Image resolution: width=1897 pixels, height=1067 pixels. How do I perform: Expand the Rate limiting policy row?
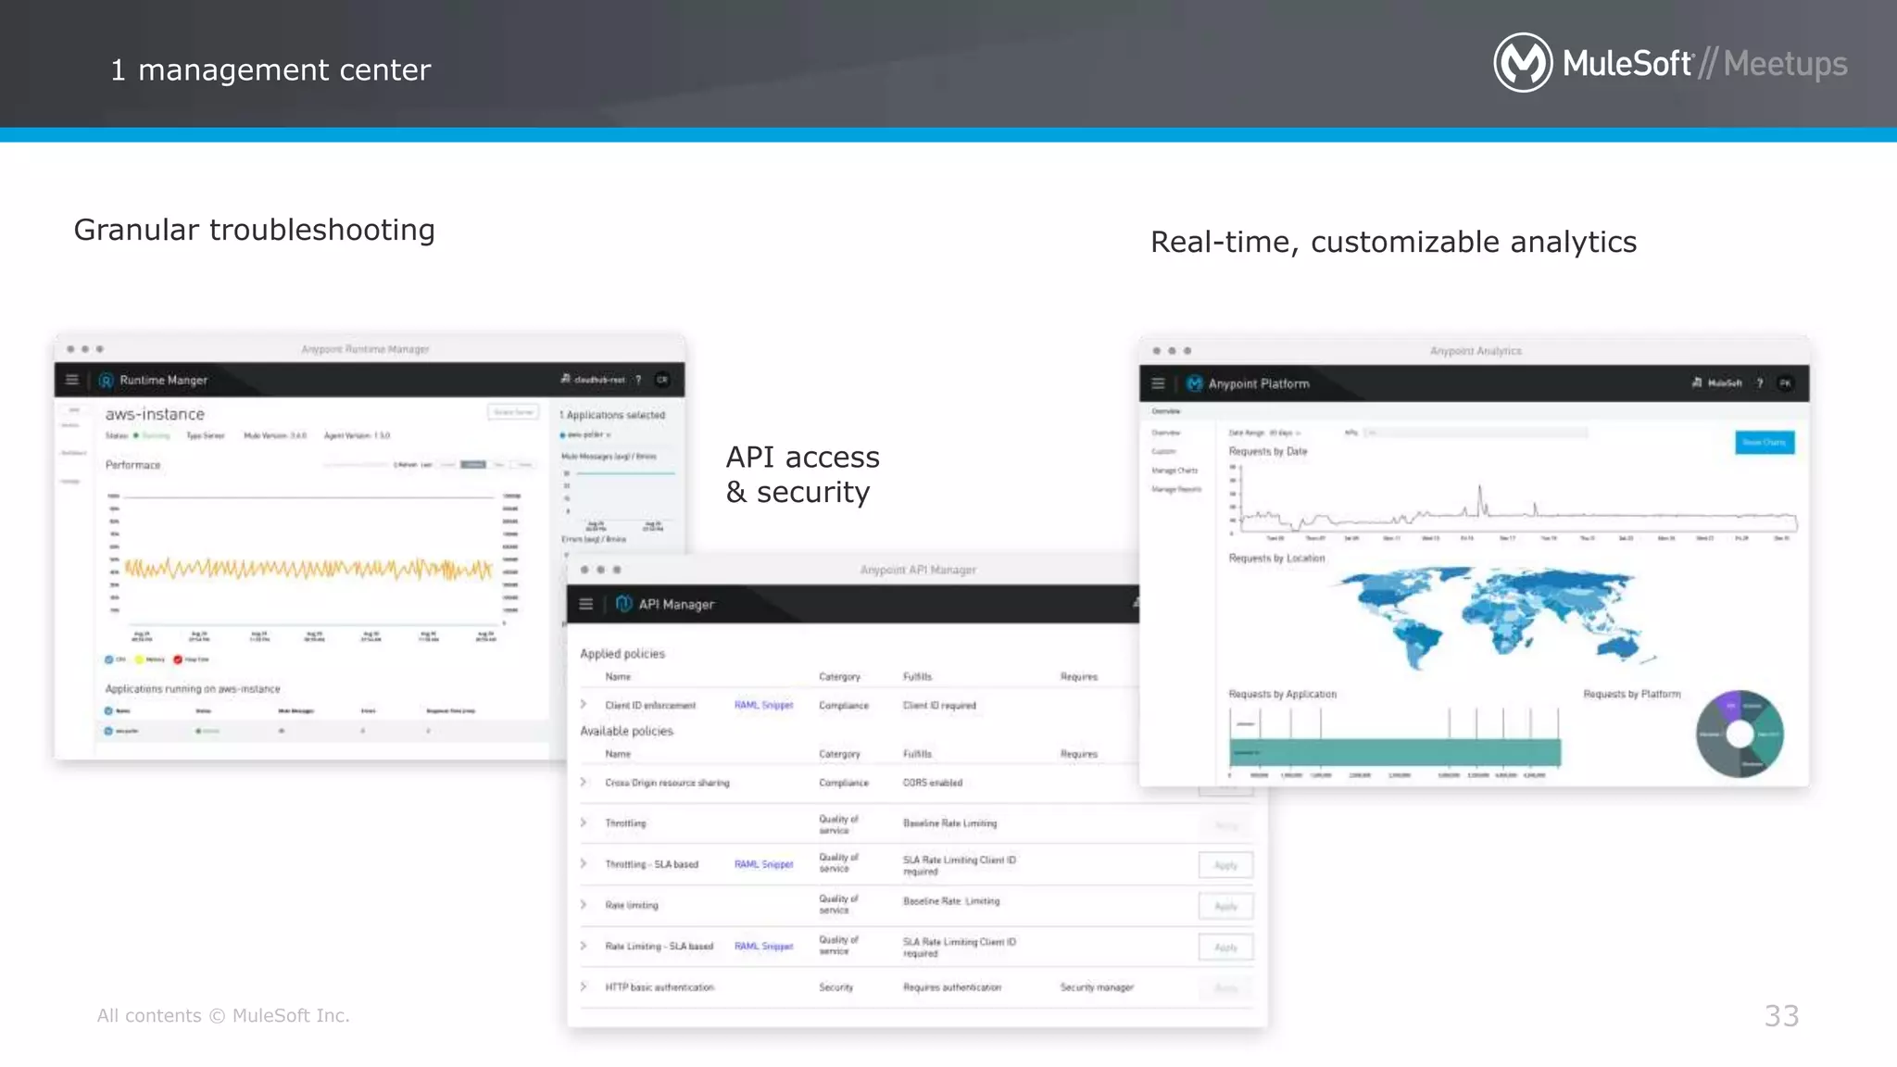(x=584, y=905)
